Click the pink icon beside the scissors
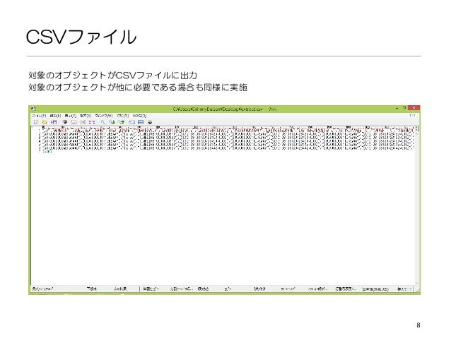This screenshot has width=451, height=338. tap(92, 122)
